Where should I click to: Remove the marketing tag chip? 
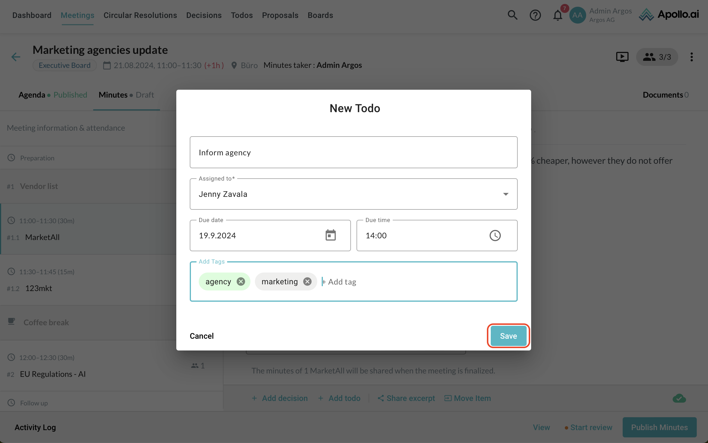307,282
